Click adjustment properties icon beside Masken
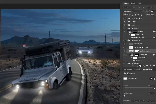 [x=125, y=73]
